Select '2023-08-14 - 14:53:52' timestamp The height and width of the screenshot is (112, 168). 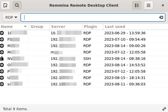(x=125, y=65)
